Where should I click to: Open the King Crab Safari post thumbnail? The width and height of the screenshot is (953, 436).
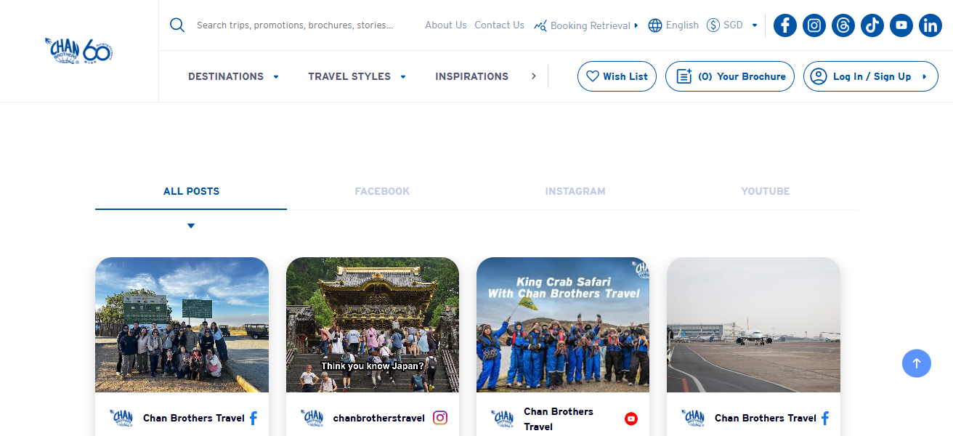(562, 324)
